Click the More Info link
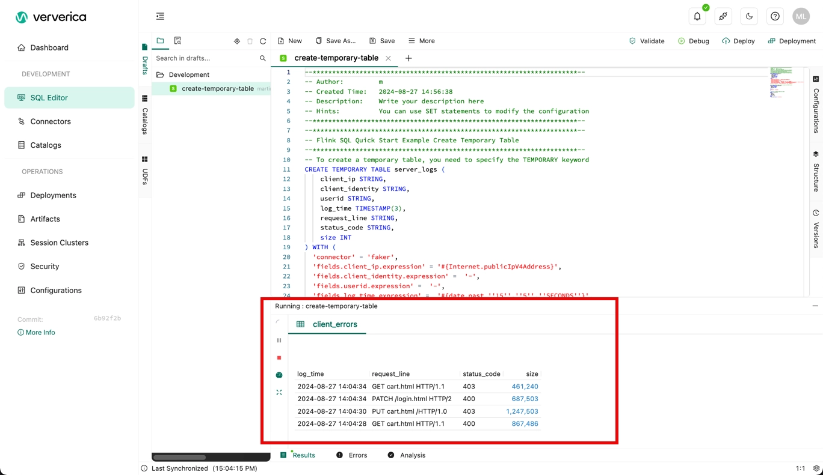This screenshot has height=475, width=823. (36, 332)
